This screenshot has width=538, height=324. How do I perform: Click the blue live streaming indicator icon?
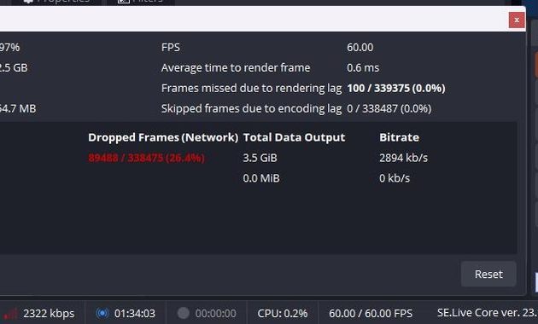coord(102,313)
